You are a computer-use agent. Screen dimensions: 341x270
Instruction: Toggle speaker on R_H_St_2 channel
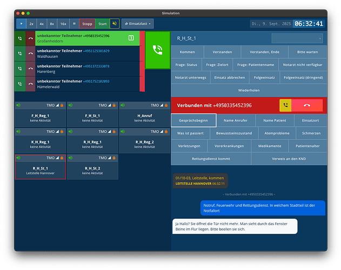[71, 158]
